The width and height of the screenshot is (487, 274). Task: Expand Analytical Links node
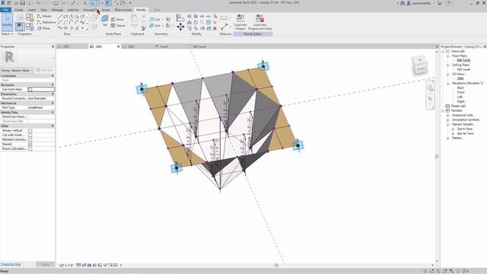click(448, 115)
